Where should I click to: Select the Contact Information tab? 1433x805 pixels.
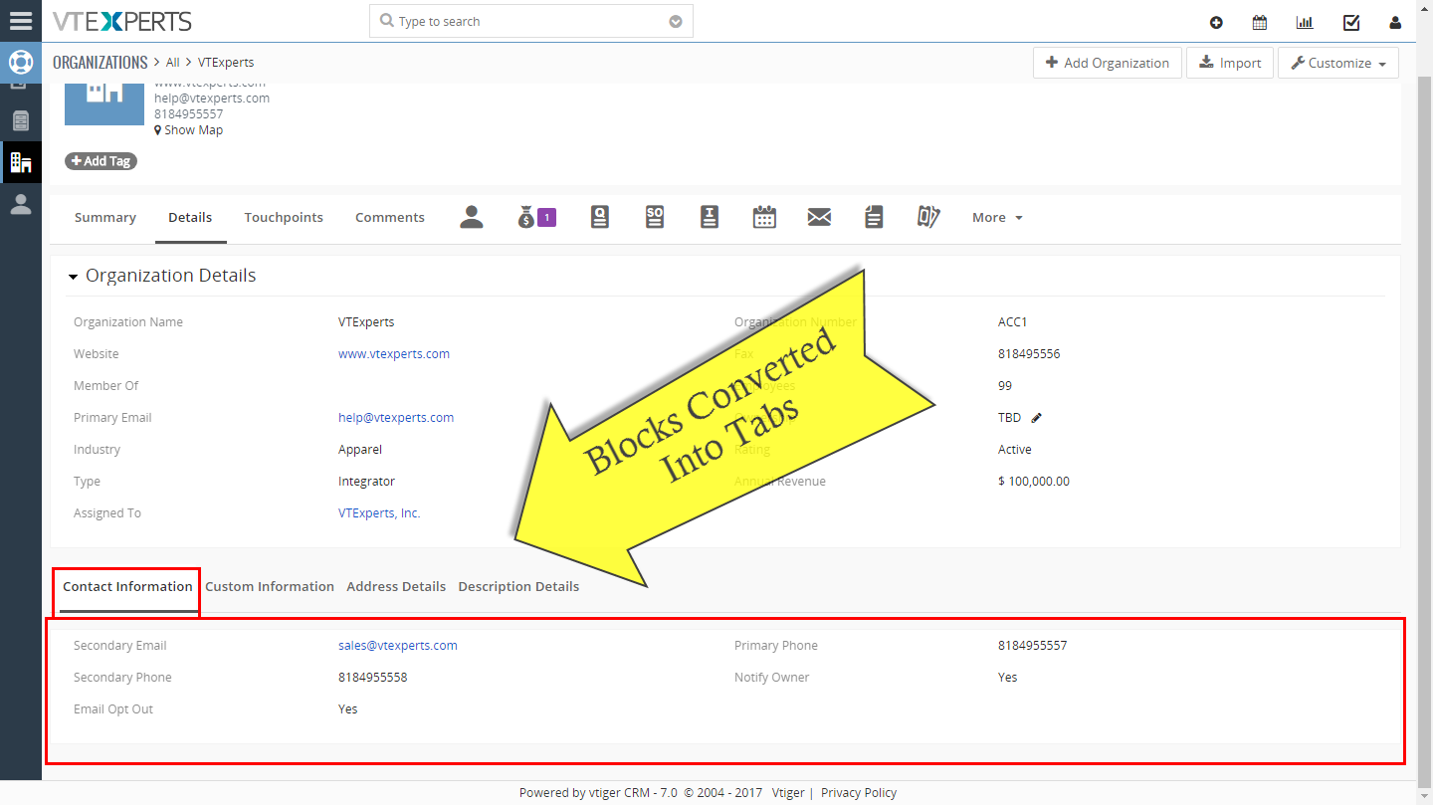[x=127, y=586]
